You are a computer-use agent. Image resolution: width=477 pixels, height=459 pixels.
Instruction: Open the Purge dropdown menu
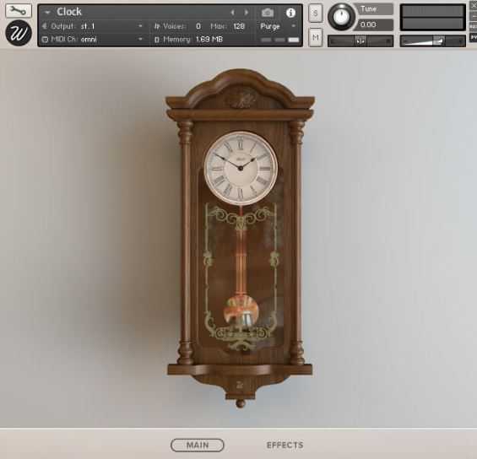click(278, 26)
